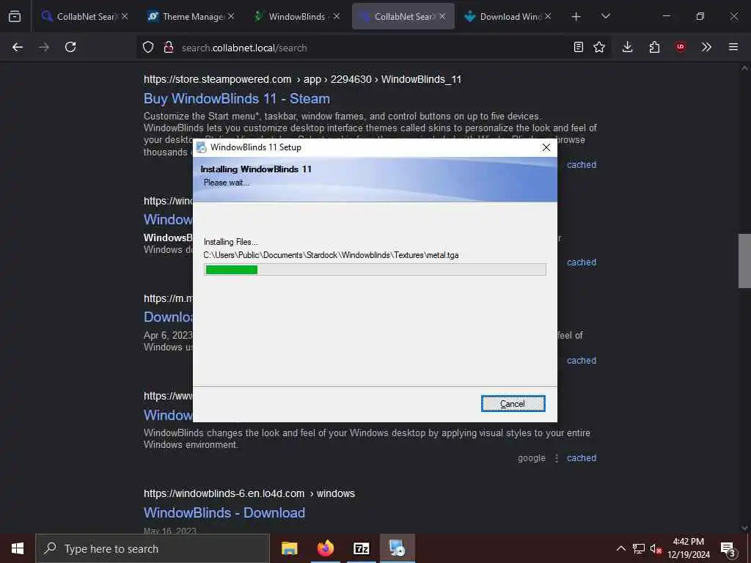Open the Firefox application menu
This screenshot has height=563, width=751.
coord(733,47)
